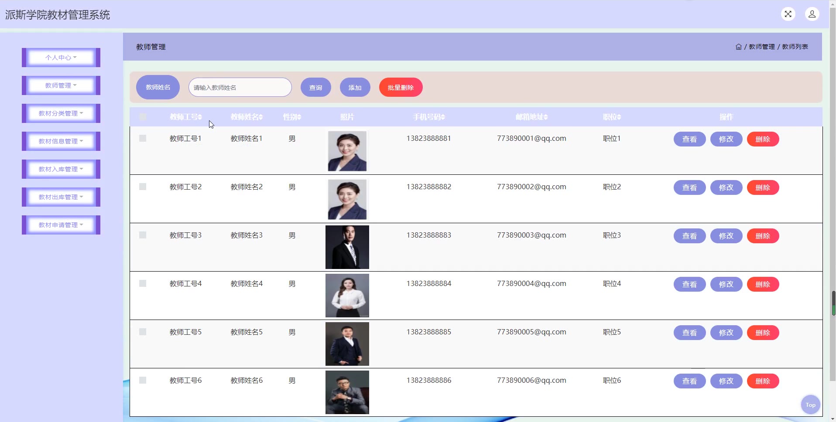Sort by 邮箱地址 column arrows
The image size is (836, 422).
pos(545,117)
